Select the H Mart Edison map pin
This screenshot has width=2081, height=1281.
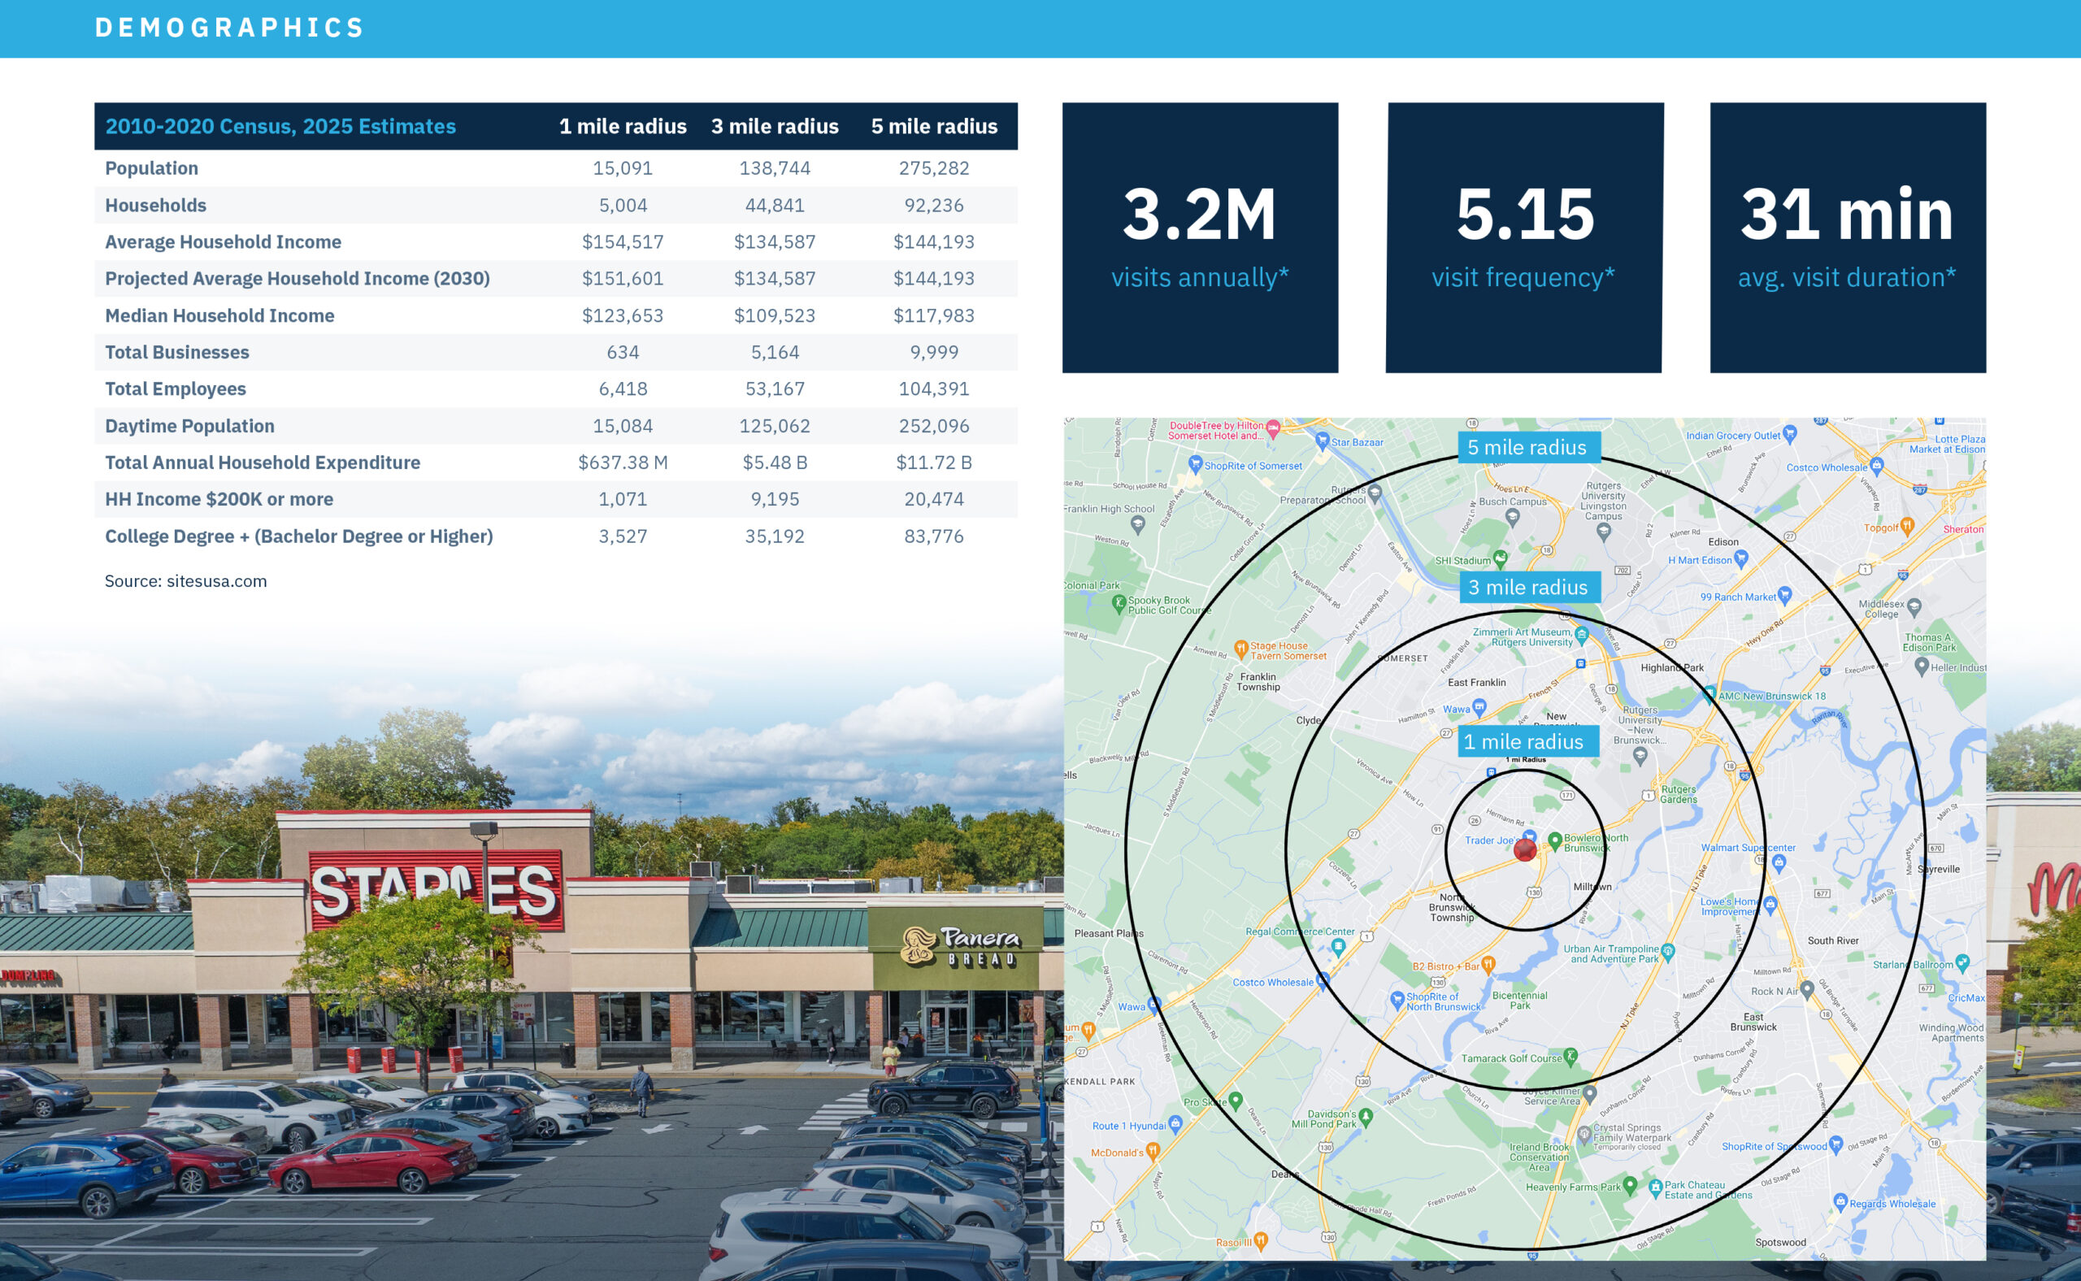point(1740,558)
